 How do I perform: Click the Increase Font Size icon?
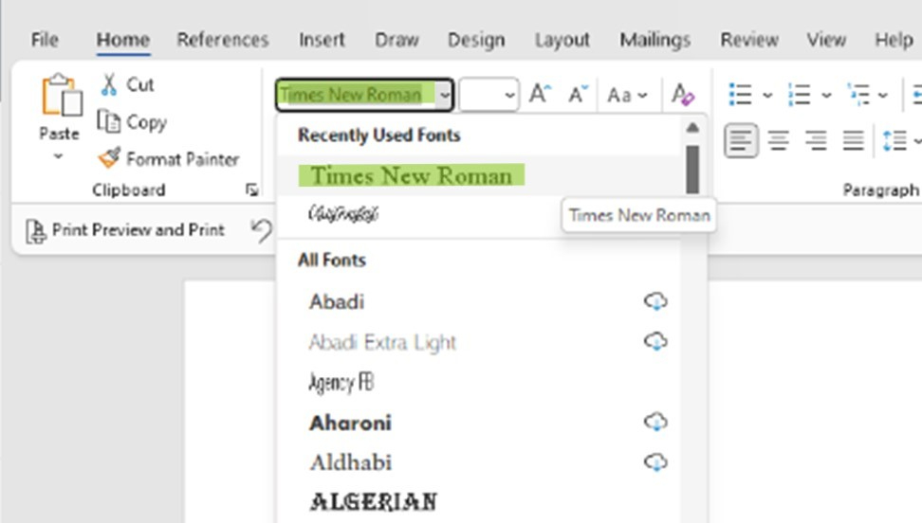coord(540,95)
